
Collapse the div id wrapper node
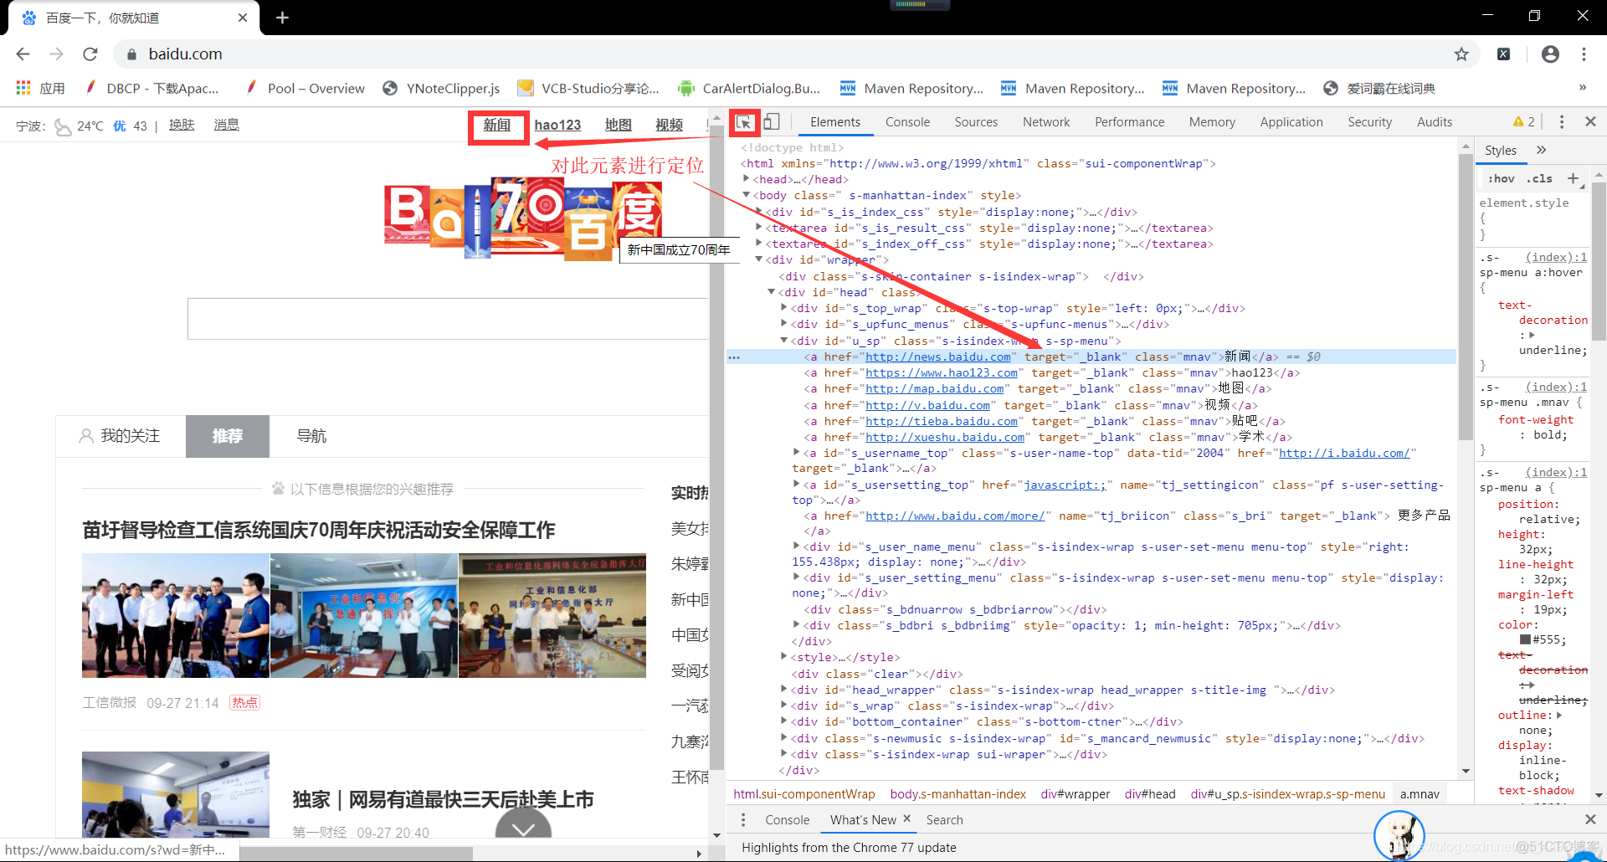click(759, 259)
